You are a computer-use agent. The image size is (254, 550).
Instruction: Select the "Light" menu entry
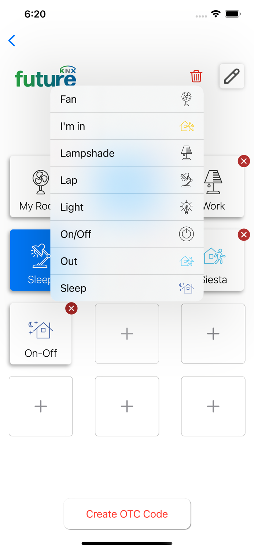pyautogui.click(x=92, y=207)
